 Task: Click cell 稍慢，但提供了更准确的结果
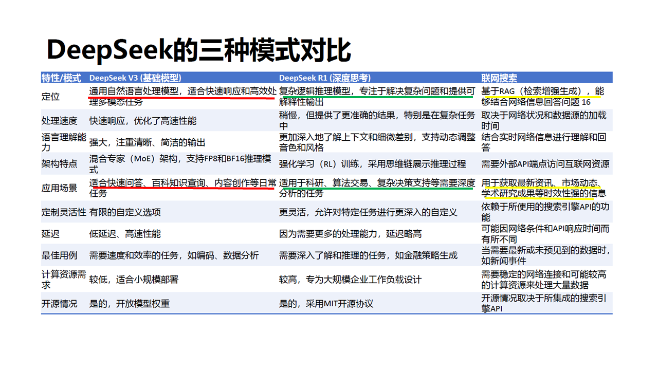[x=377, y=121]
